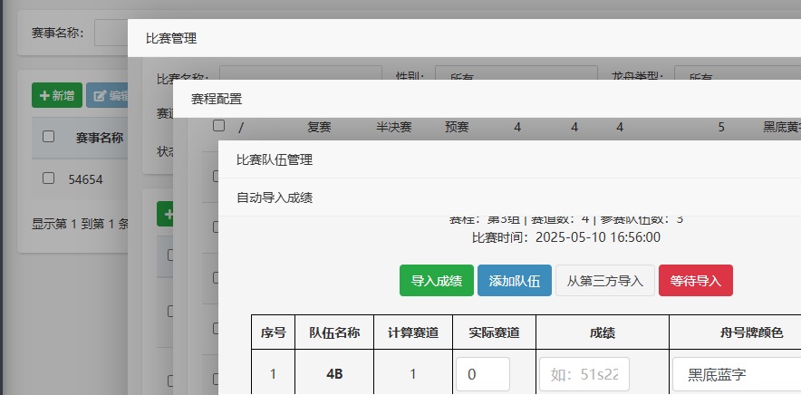Click the 比赛管理 dialog title bar

tap(464, 38)
